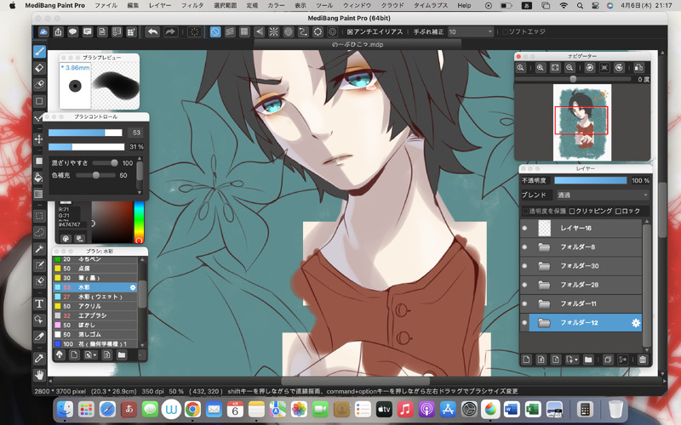This screenshot has width=681, height=425.
Task: Open the 手ぶれ補正 value dropdown
Action: 471,31
